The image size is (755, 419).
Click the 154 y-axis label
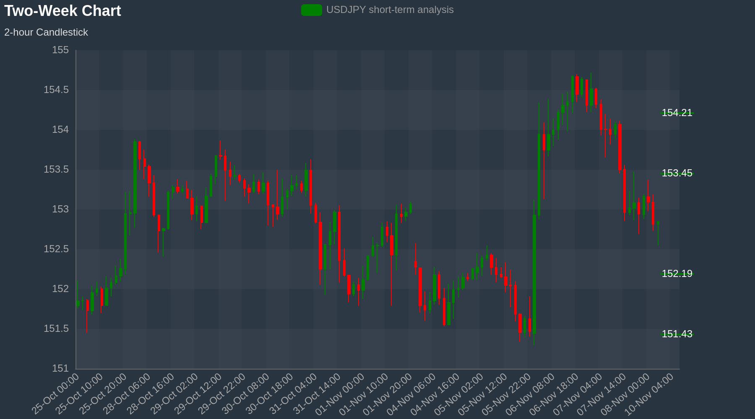[60, 130]
